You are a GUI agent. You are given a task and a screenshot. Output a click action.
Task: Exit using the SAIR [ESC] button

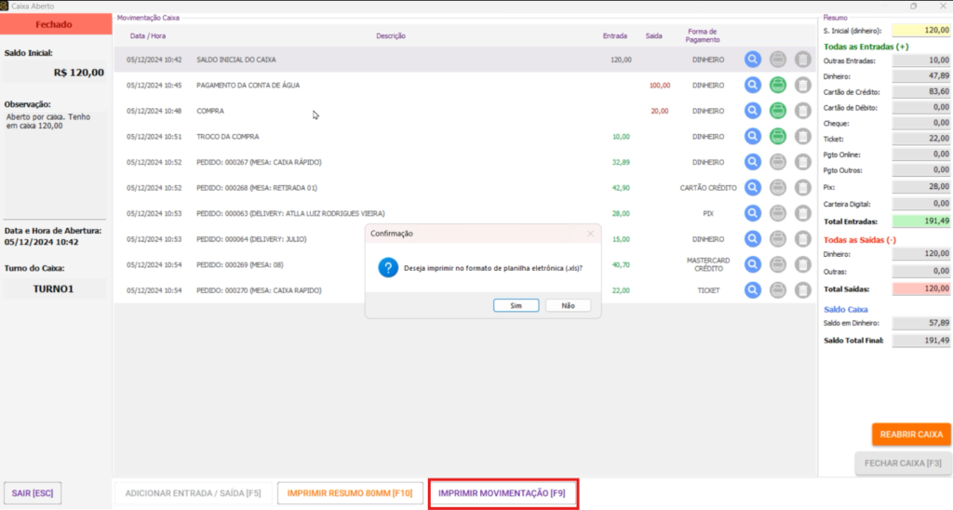click(x=32, y=492)
